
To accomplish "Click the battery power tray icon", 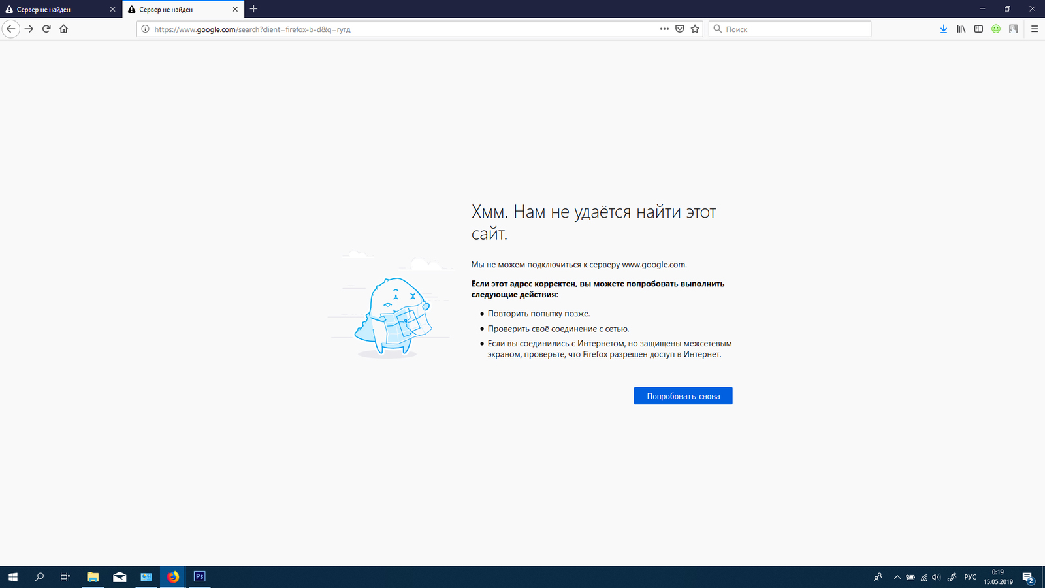I will [x=910, y=577].
